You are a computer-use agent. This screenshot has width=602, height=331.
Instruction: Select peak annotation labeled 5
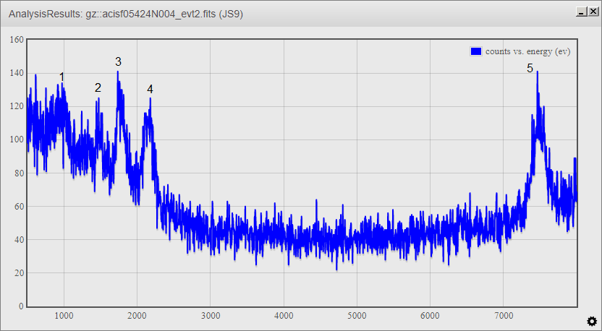(x=530, y=68)
